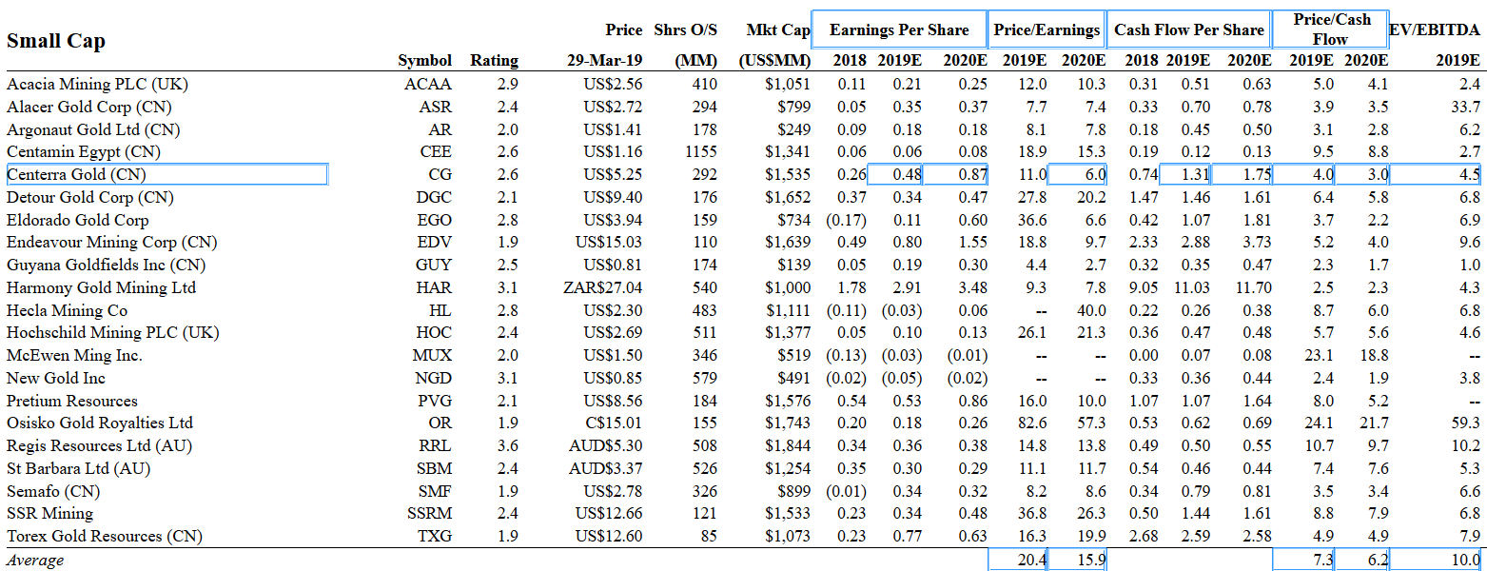Click the Price/Earnings column header

point(1047,30)
